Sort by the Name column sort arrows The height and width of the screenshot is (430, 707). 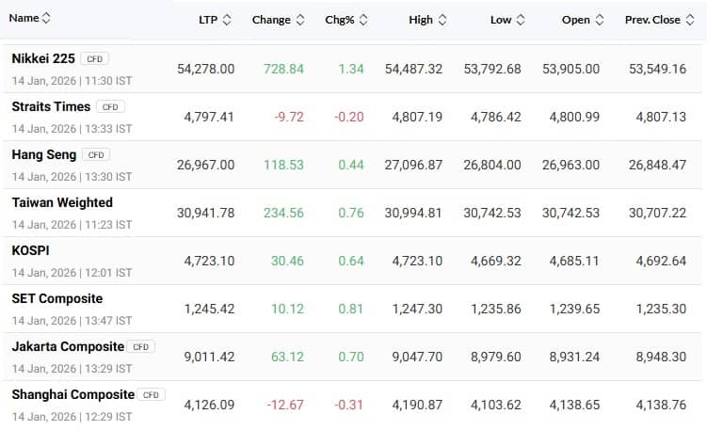tap(46, 18)
